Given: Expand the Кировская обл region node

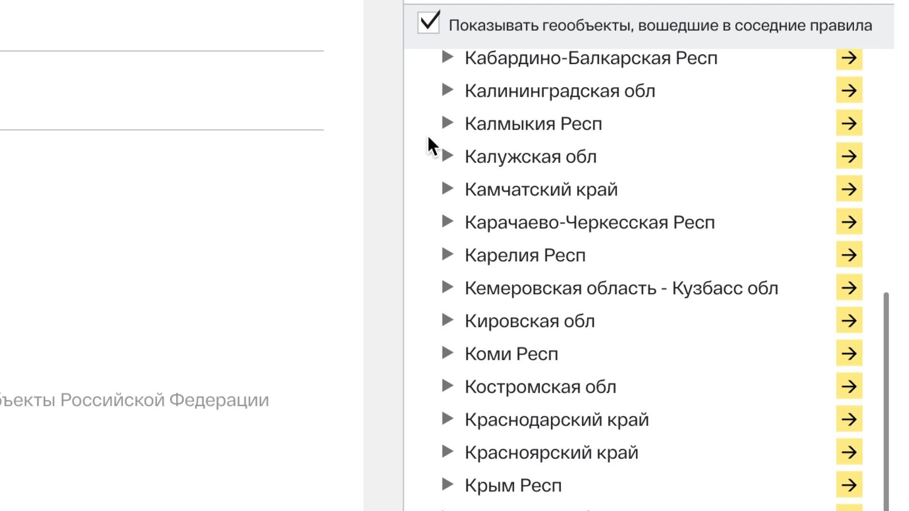Looking at the screenshot, I should click(x=447, y=320).
